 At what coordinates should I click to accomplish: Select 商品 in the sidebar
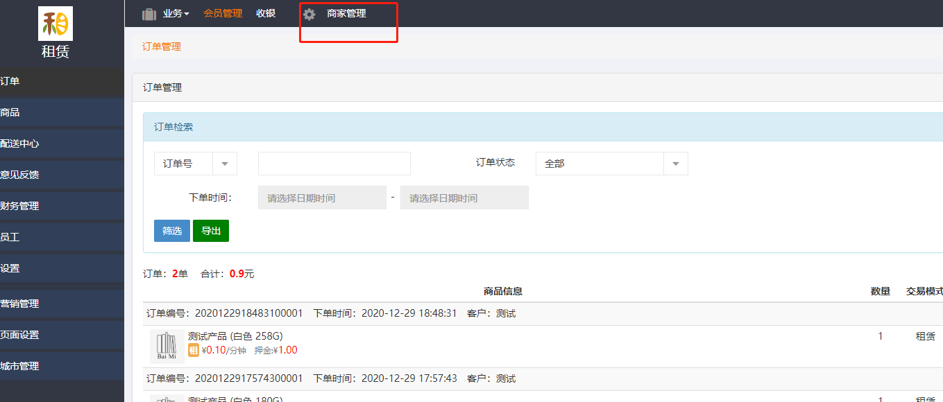click(62, 112)
